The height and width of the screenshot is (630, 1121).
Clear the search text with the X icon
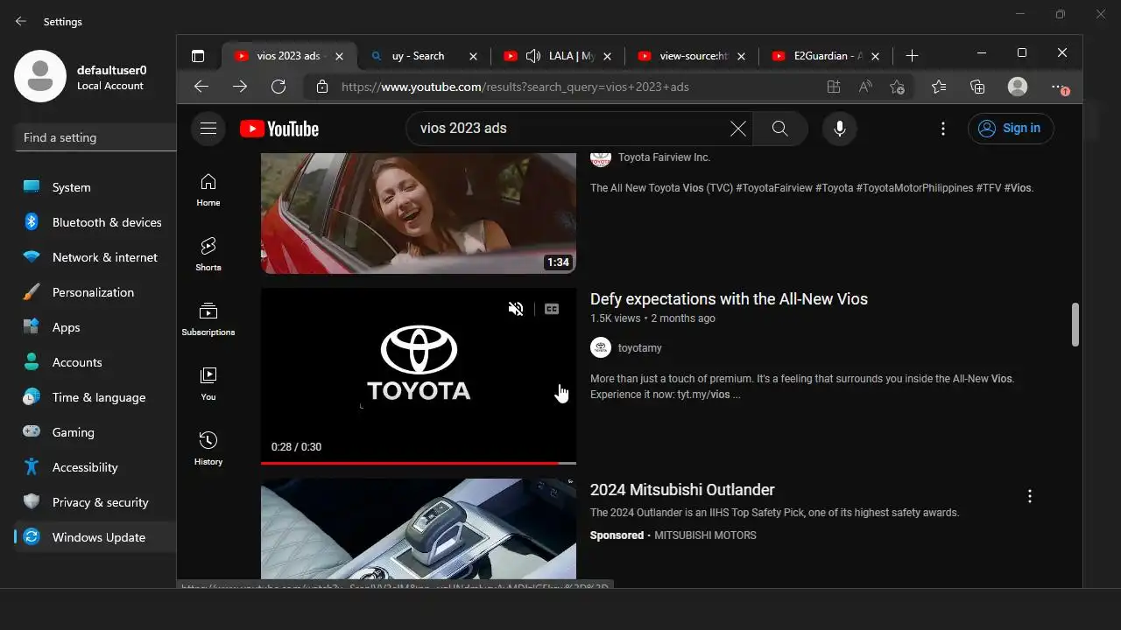point(738,129)
